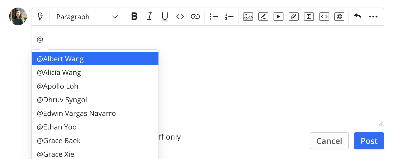Viewport: 395px width, 159px height.
Task: Open the Paragraph style dropdown
Action: [x=87, y=17]
